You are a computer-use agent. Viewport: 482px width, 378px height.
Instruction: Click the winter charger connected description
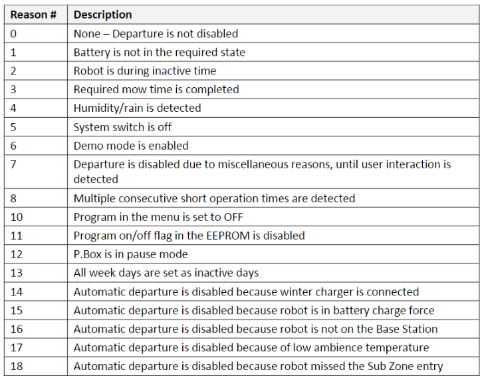pyautogui.click(x=246, y=291)
